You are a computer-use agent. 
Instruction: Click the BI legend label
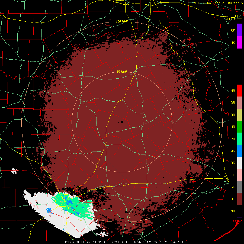point(233,199)
